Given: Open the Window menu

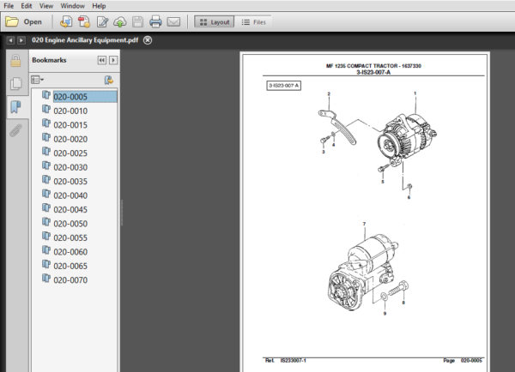Looking at the screenshot, I should 72,6.
